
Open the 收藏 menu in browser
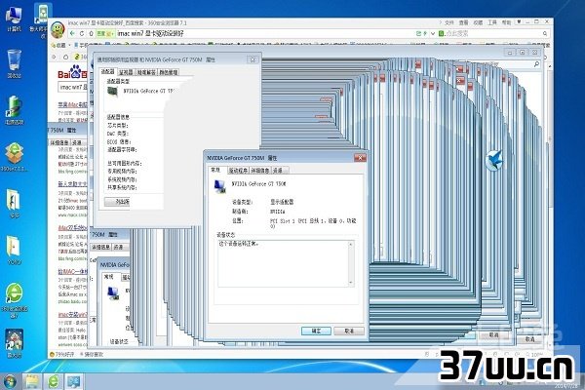click(x=478, y=22)
